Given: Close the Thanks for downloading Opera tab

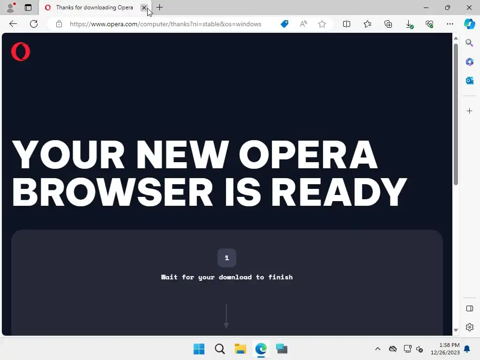Looking at the screenshot, I should 144,7.
